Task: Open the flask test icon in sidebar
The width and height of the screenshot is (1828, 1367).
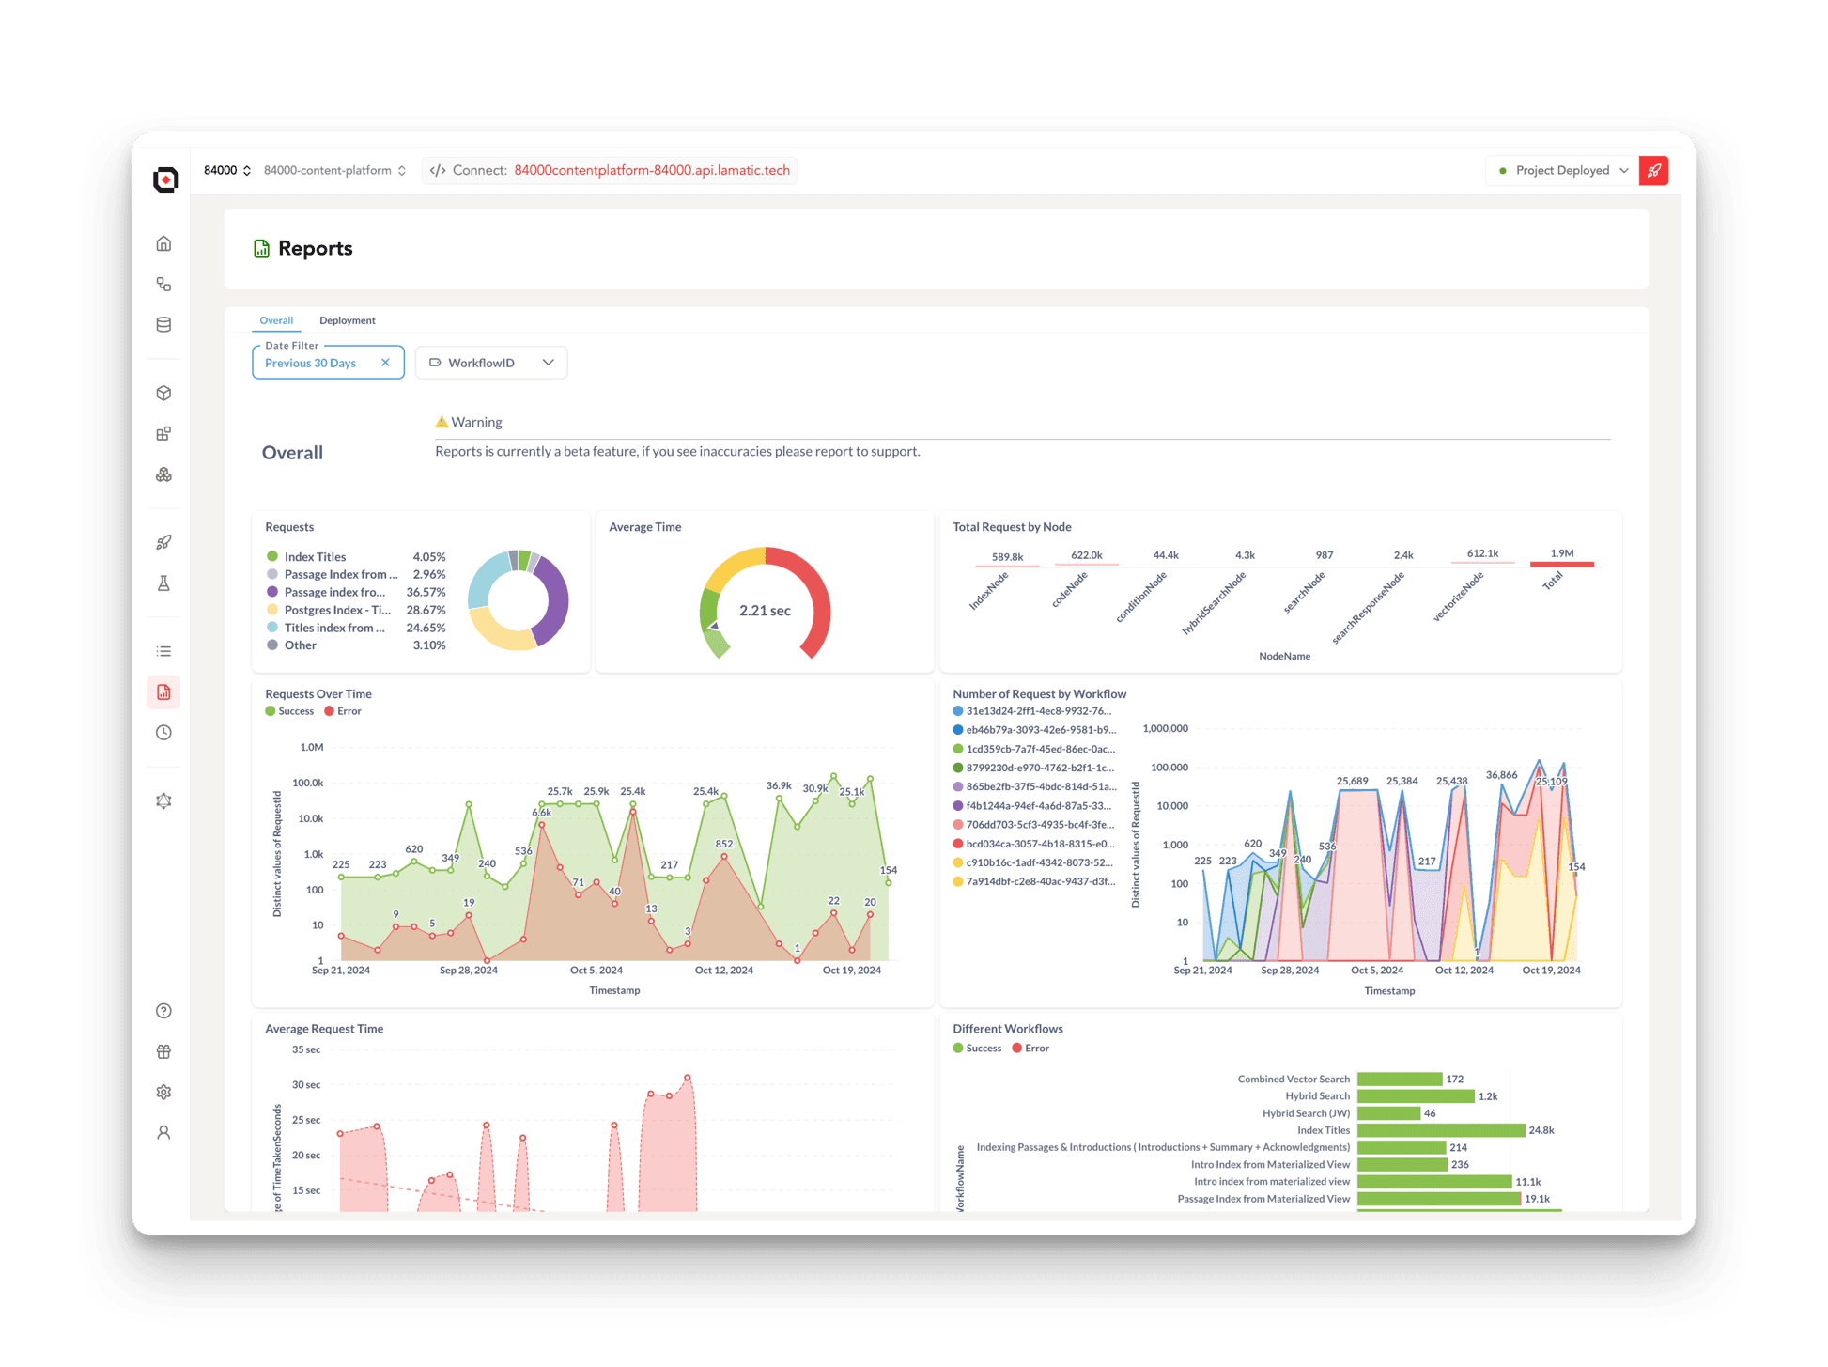Action: [x=163, y=583]
